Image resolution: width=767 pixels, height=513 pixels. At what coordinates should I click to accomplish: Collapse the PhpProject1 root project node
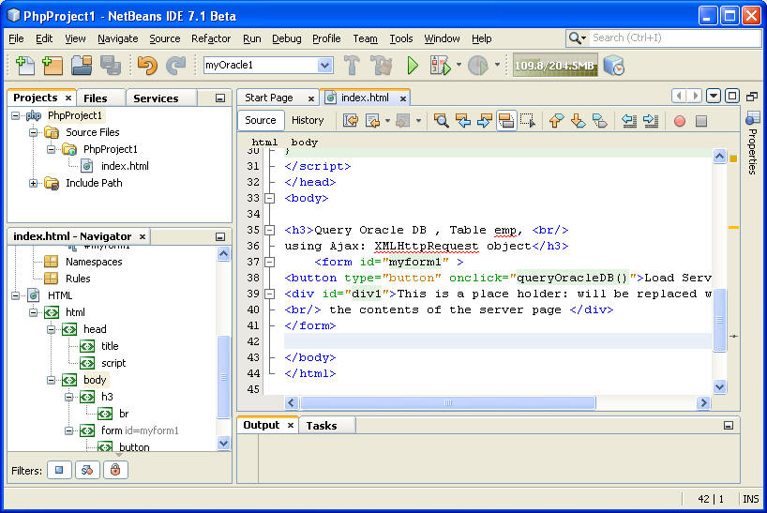16,116
